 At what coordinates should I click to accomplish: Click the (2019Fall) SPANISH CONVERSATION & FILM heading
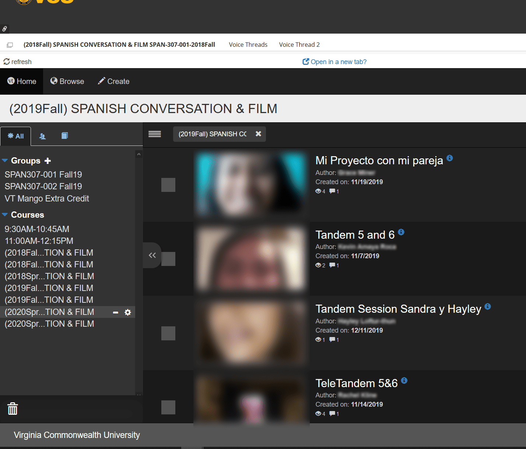click(x=143, y=109)
